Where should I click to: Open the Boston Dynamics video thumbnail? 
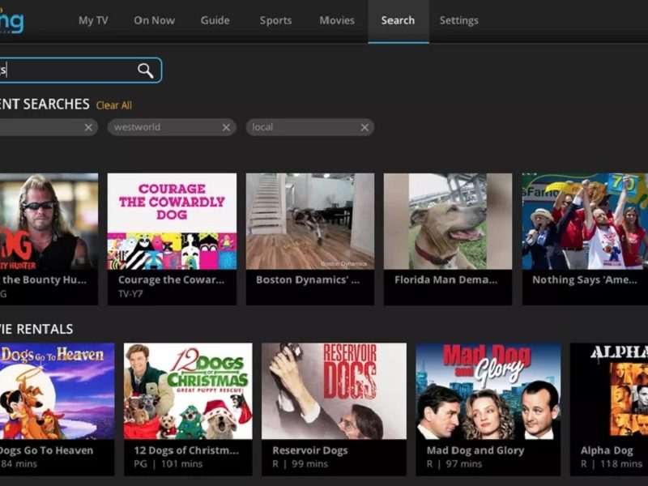(310, 221)
